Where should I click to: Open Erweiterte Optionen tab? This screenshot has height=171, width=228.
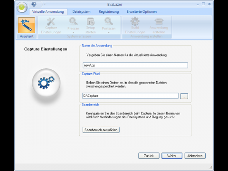(142, 11)
